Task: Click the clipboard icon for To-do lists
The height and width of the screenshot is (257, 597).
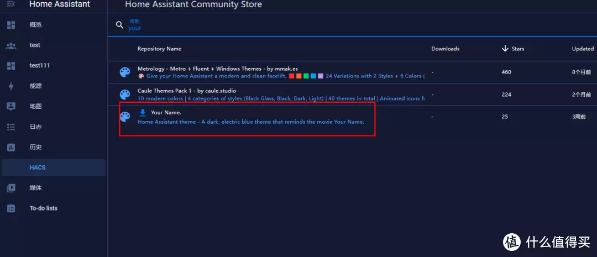Action: click(11, 209)
